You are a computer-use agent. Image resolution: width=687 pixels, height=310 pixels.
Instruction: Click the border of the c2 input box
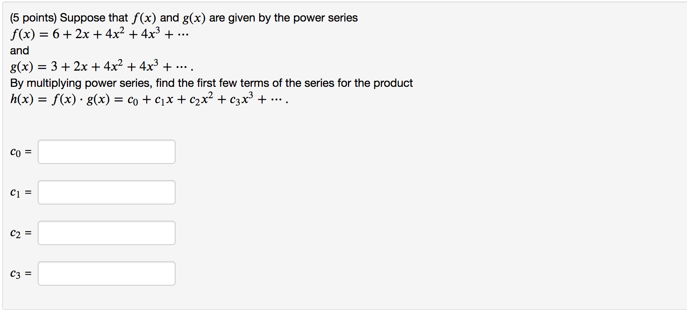click(x=39, y=233)
